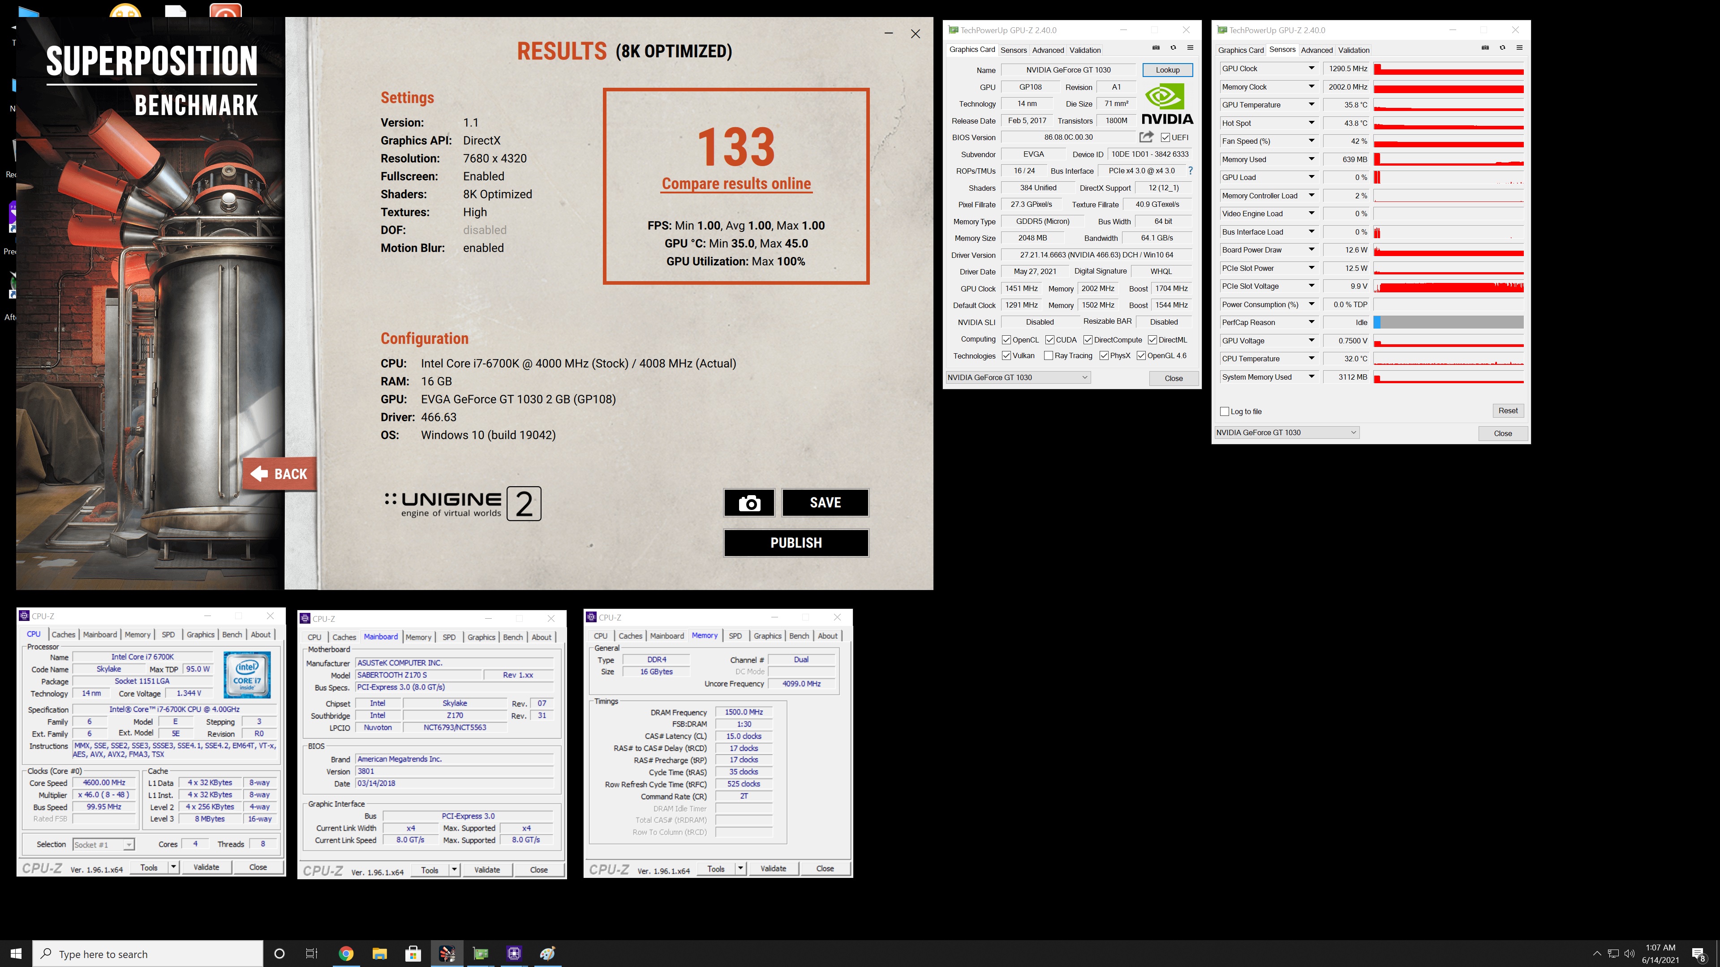Click the Validate button in CPU-Z Memory window

tap(773, 868)
